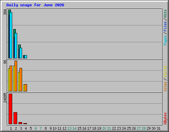The height and width of the screenshot is (132, 169).
Task: Click day 25 on the x-axis
Action: (129, 128)
